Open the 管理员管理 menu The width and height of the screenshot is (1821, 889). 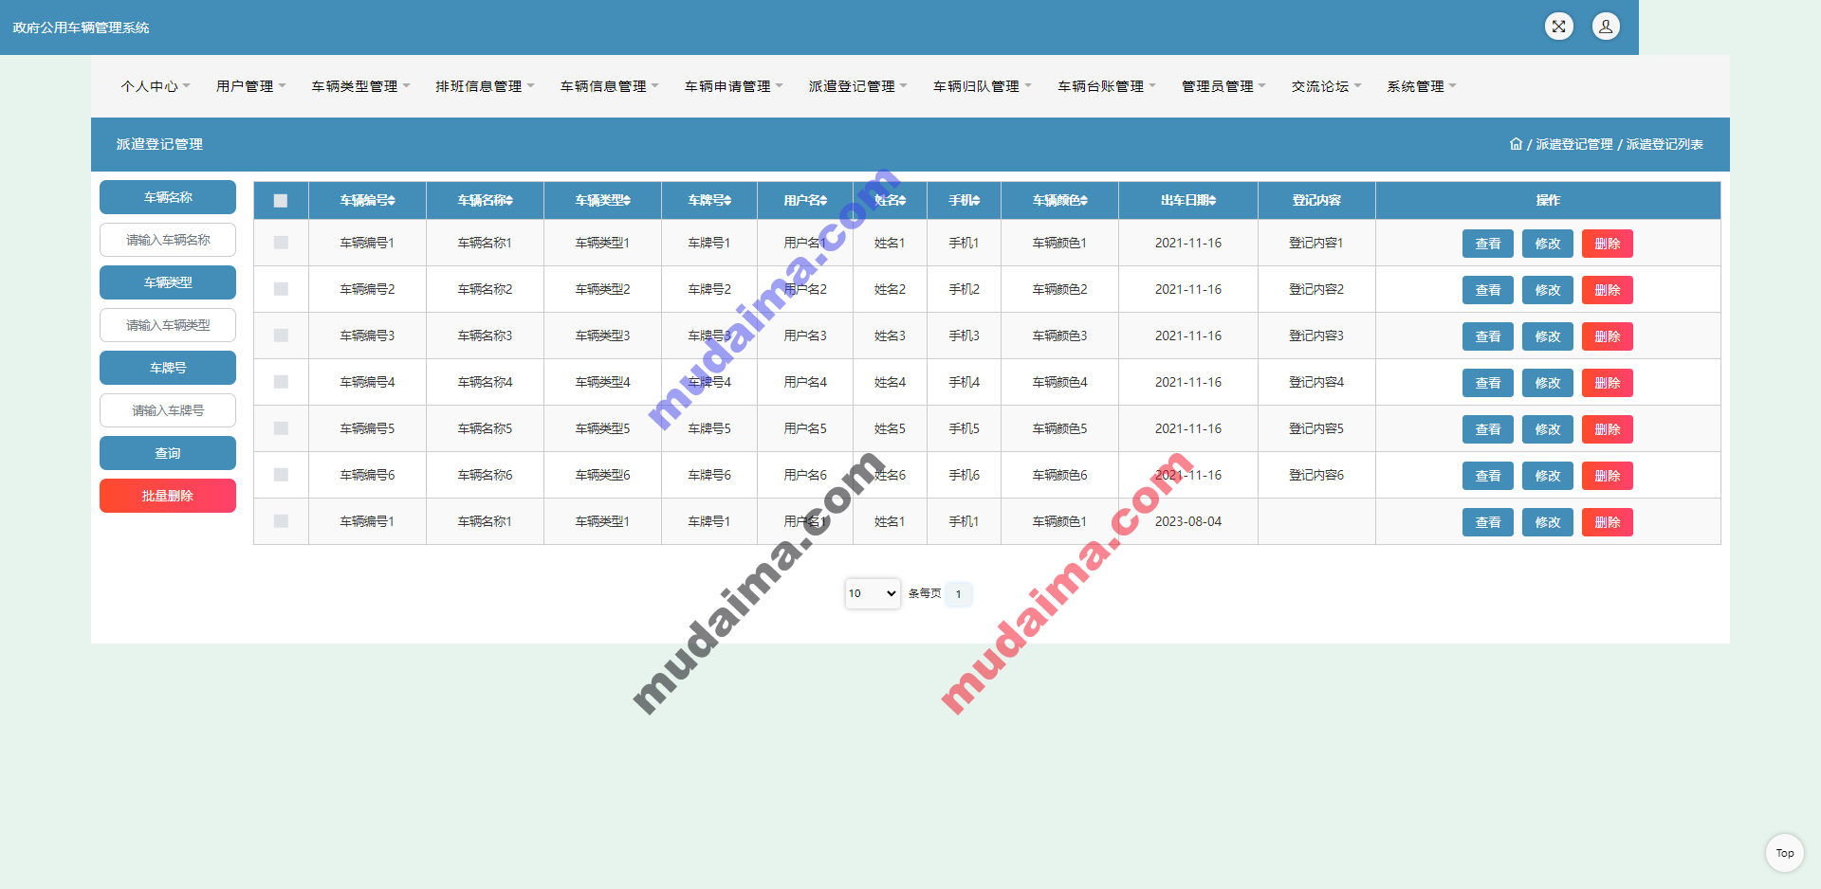[1223, 86]
